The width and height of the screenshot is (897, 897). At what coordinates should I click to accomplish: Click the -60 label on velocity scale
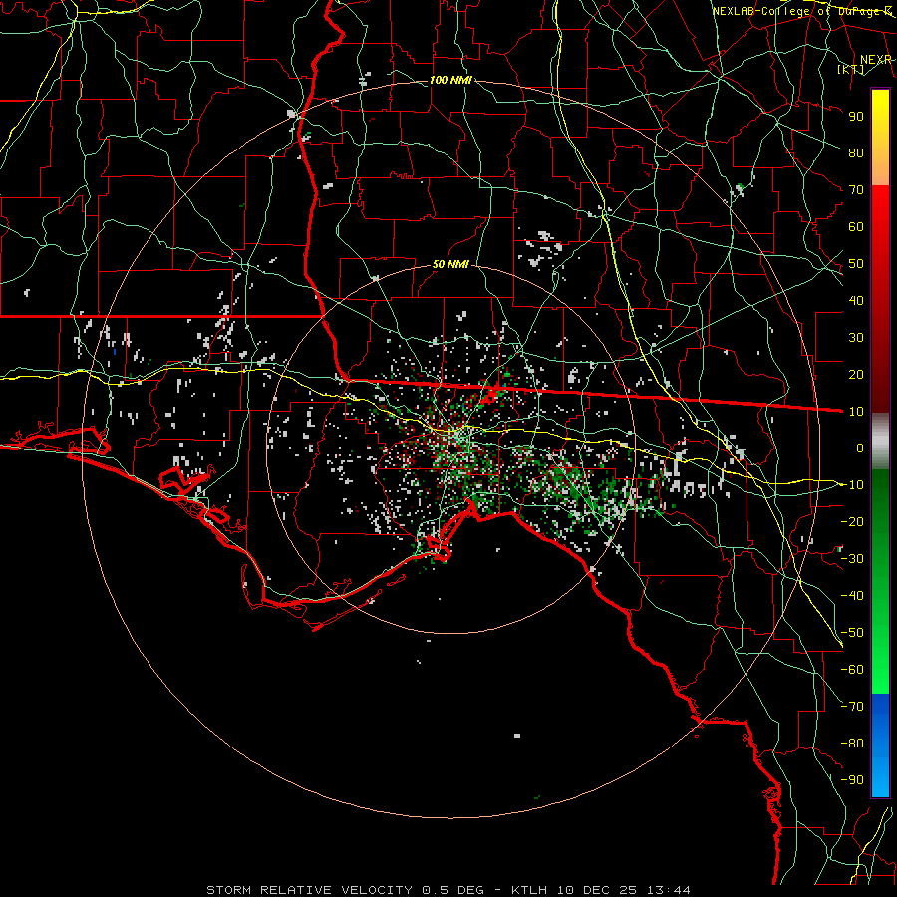coord(852,670)
